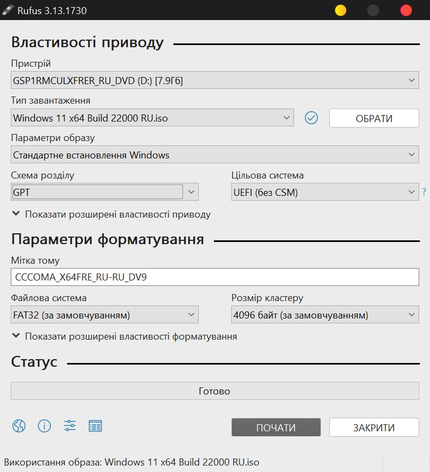Click the Файлова система label
This screenshot has width=430, height=472.
49,298
